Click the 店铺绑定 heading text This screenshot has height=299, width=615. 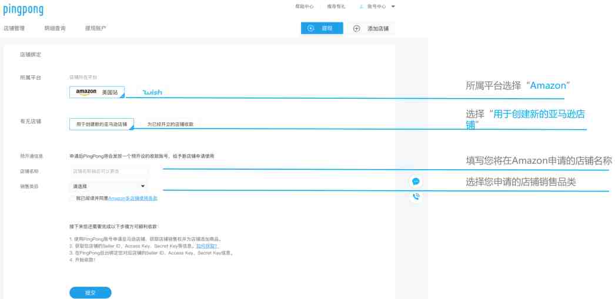click(31, 55)
